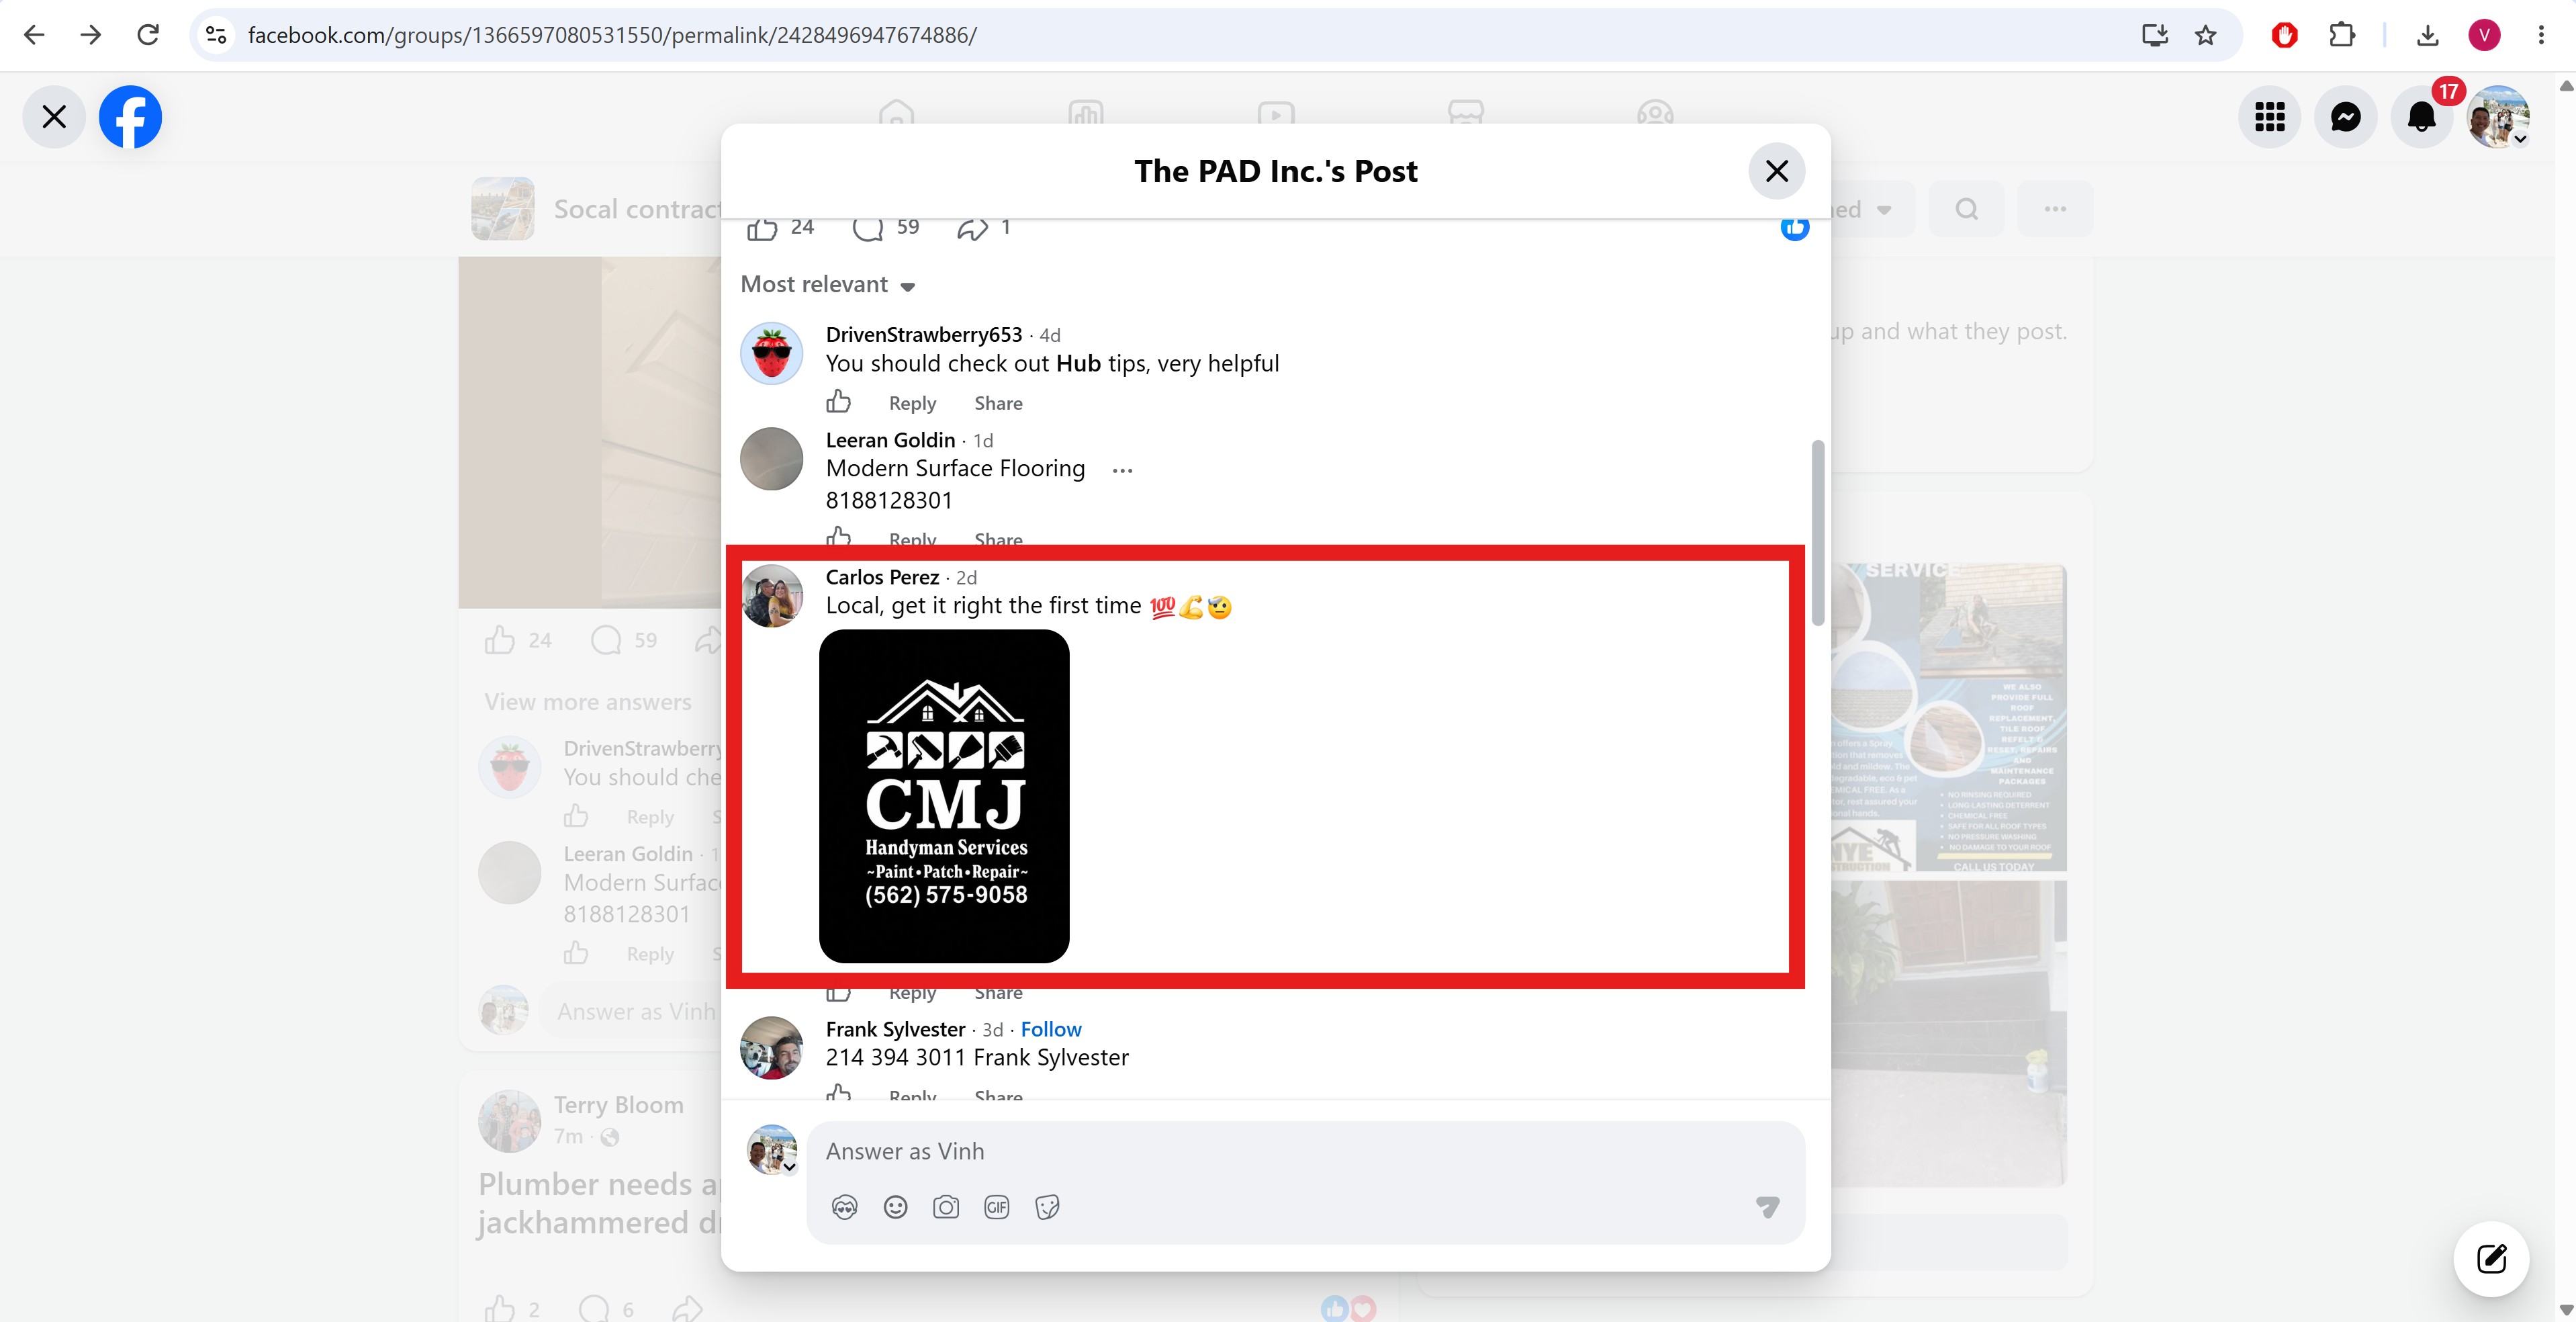
Task: Like the background post showing 24 likes
Action: [x=500, y=640]
